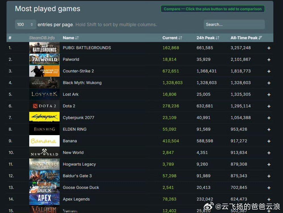
Task: Open the Baldur's Gate thumbnail
Action: pyautogui.click(x=44, y=176)
